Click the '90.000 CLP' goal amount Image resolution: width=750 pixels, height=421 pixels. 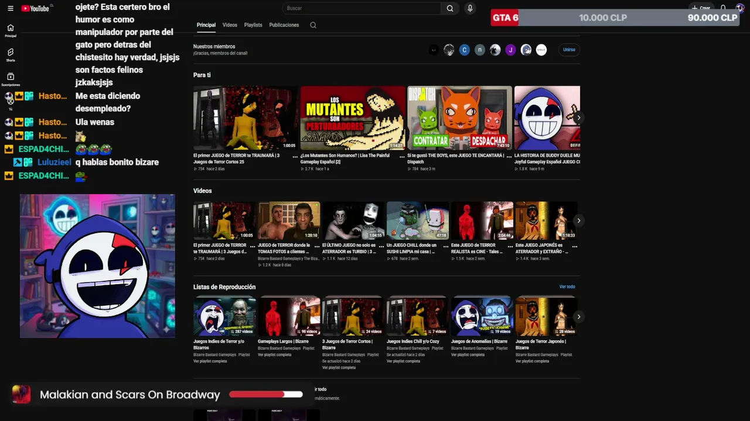click(x=712, y=18)
